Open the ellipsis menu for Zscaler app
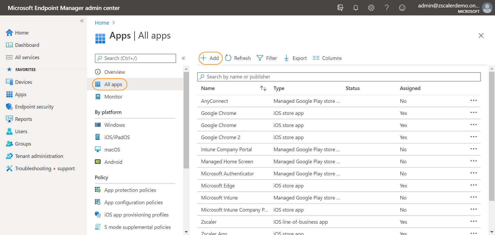The width and height of the screenshot is (495, 235). point(474,221)
